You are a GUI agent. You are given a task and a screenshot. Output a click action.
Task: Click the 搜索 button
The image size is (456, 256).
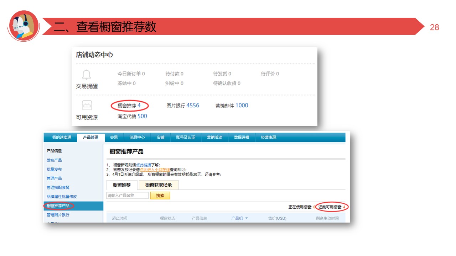(x=160, y=196)
